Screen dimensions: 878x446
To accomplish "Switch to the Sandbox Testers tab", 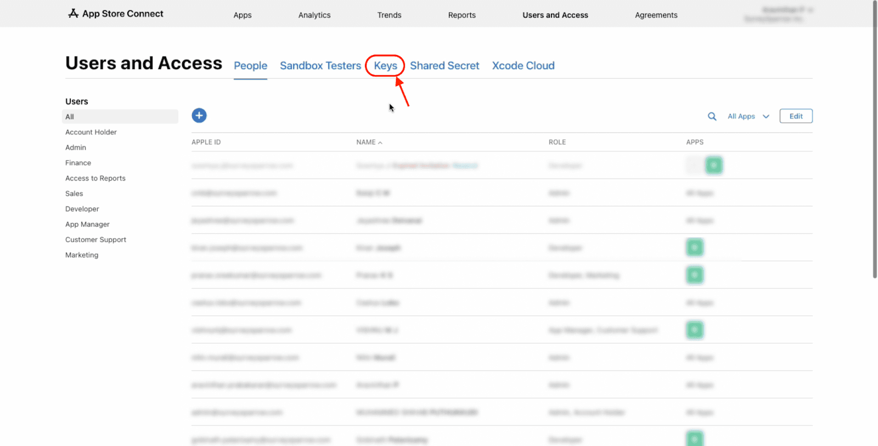I will point(320,66).
